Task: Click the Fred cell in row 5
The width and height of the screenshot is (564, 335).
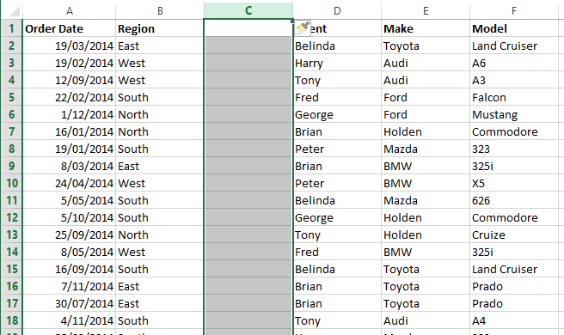Action: [x=337, y=97]
